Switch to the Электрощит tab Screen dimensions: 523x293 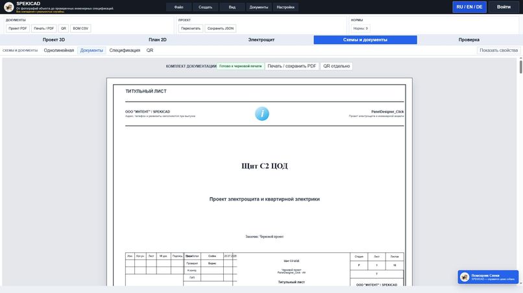[x=261, y=39]
